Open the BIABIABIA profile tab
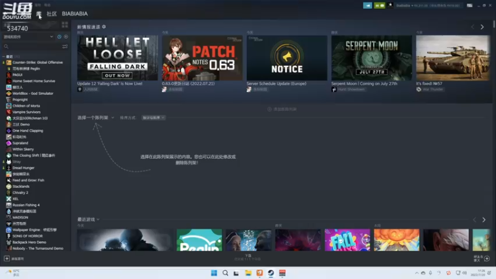Image resolution: width=496 pixels, height=279 pixels. click(x=74, y=14)
